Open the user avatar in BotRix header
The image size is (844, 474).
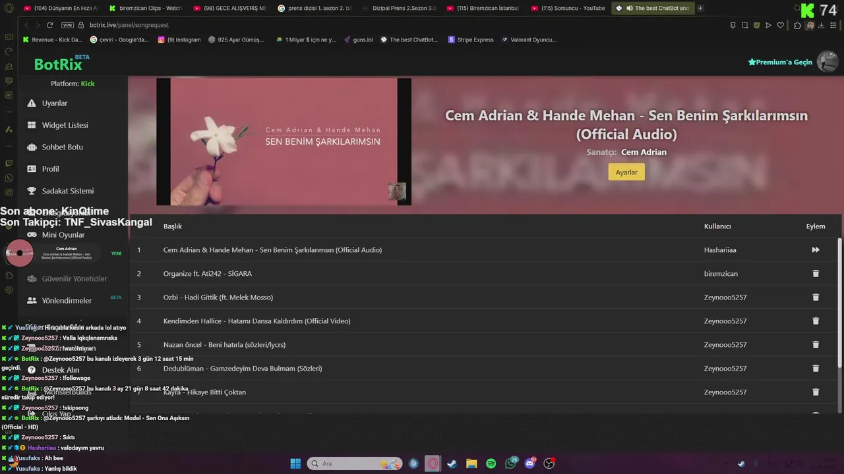pyautogui.click(x=827, y=61)
